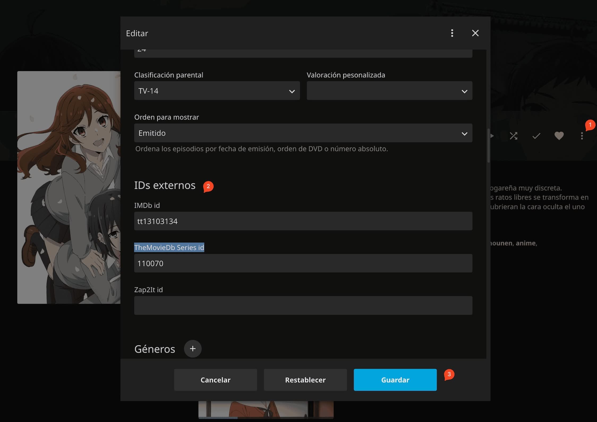
Task: Click the IMDb id input field
Action: (x=303, y=221)
